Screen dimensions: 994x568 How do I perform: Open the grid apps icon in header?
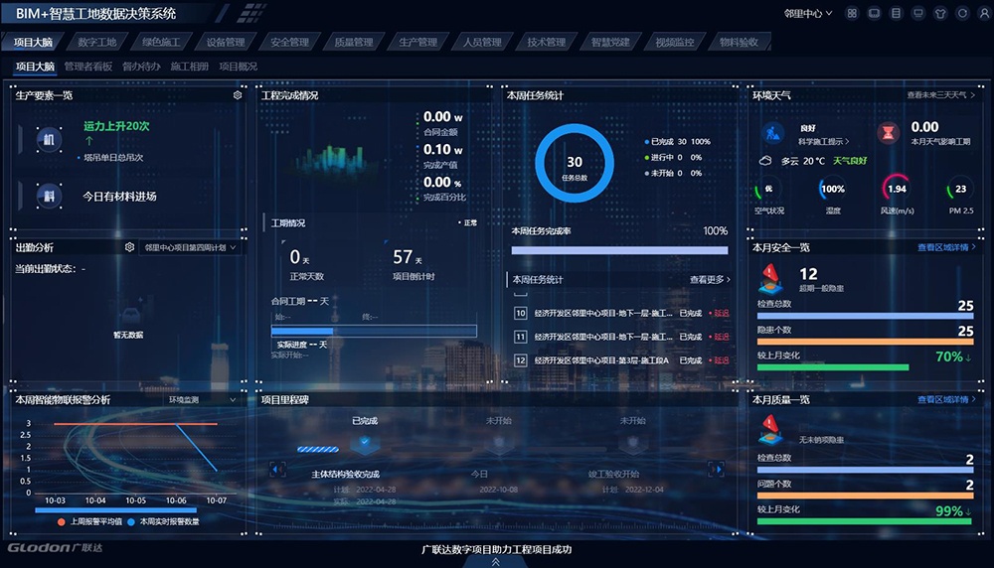point(852,13)
